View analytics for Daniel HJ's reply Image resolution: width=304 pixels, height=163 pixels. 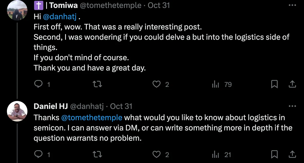[215, 154]
